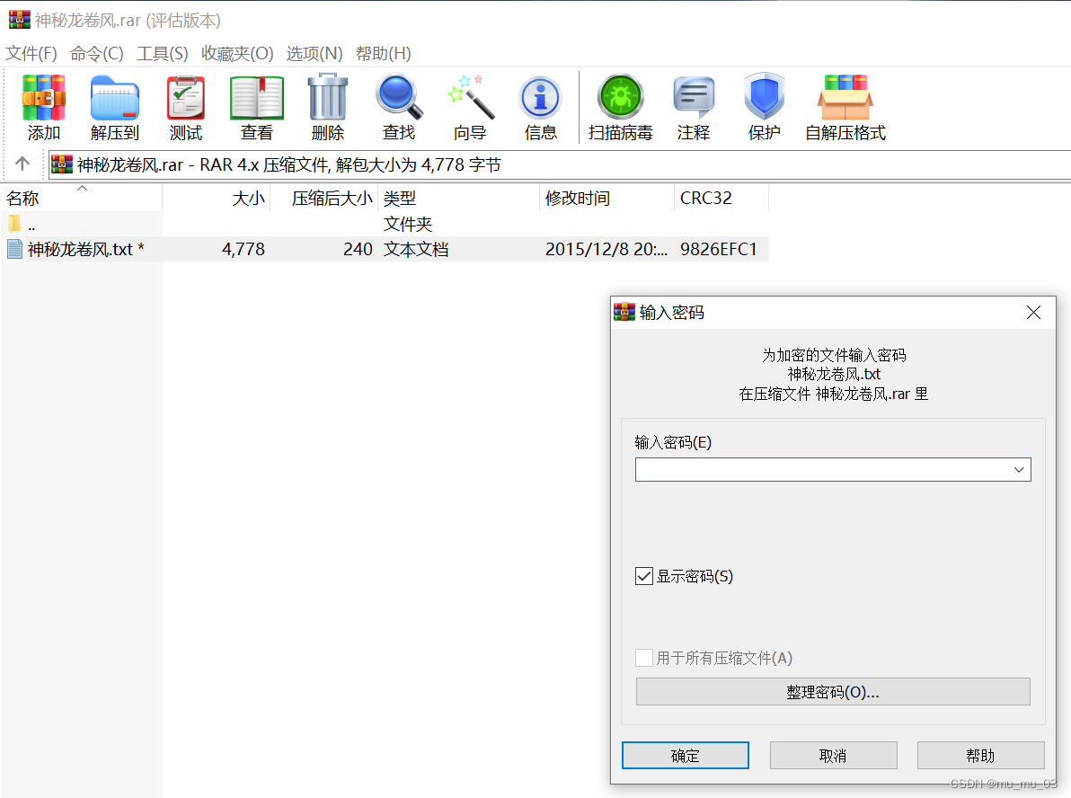Click the 整理密码(O) button
Viewport: 1071px width, 798px height.
coord(832,691)
